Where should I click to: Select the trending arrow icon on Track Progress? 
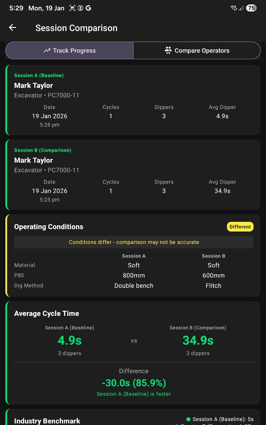point(47,50)
